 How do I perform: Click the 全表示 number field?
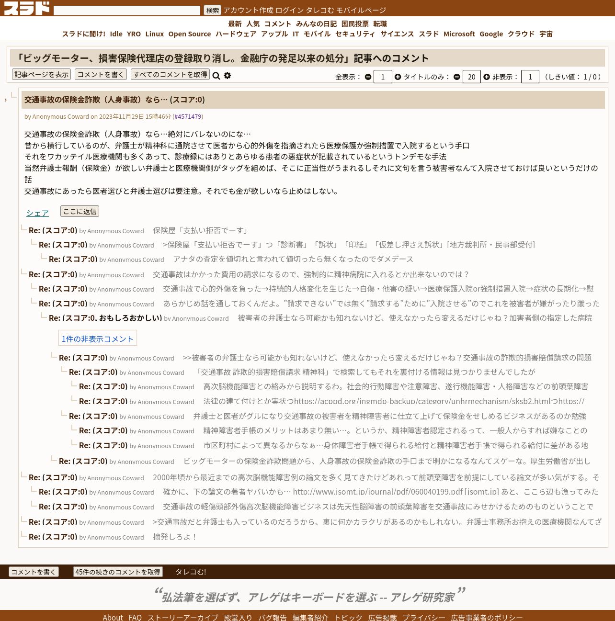[383, 77]
